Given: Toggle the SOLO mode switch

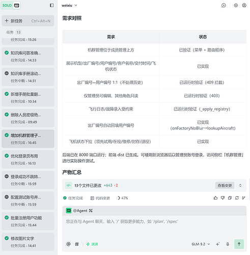Looking at the screenshot, I should coord(11,5).
